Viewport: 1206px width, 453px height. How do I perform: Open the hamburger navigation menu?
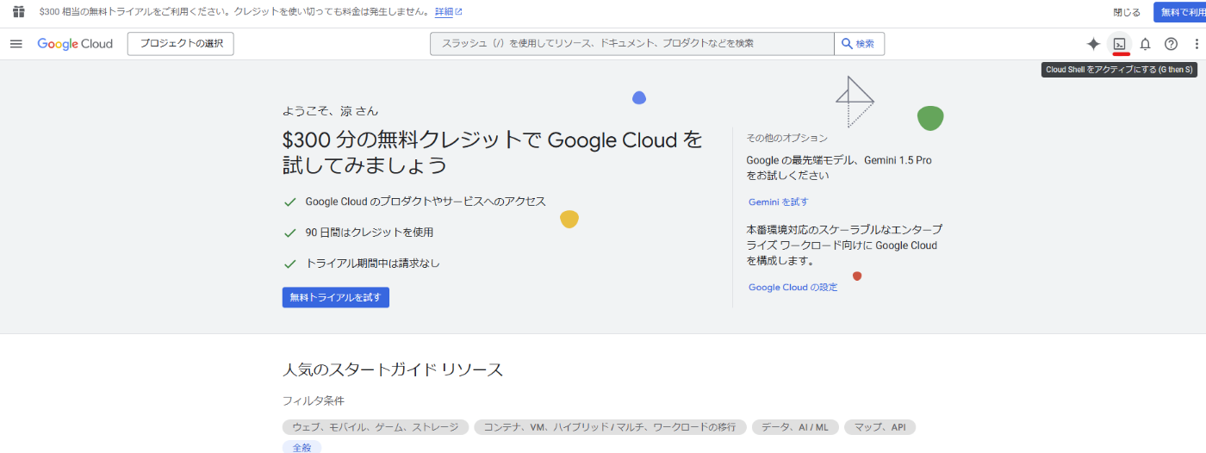tap(16, 44)
